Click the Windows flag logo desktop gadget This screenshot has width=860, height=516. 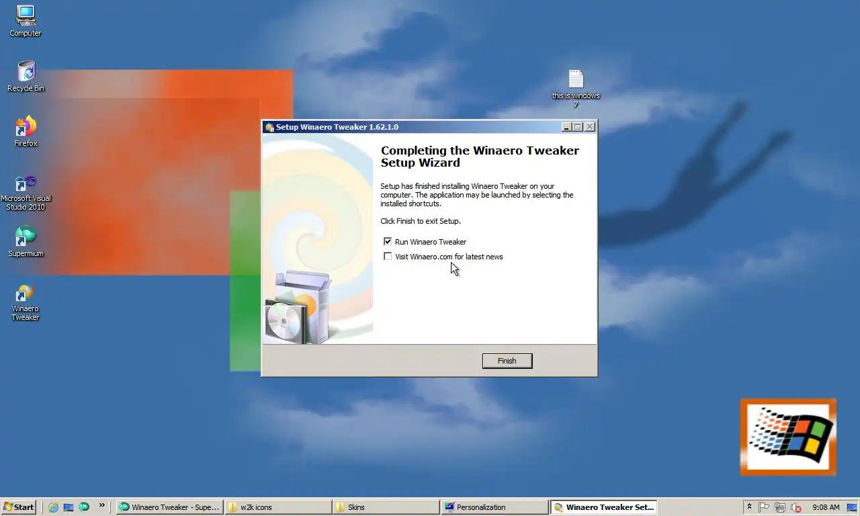(788, 437)
